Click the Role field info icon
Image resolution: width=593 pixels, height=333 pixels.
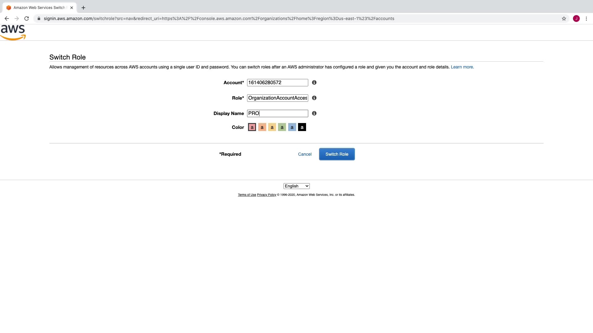314,98
